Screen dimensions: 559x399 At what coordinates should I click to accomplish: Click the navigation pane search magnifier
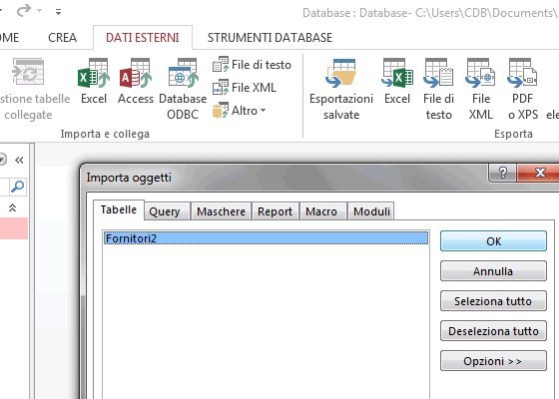(x=17, y=187)
